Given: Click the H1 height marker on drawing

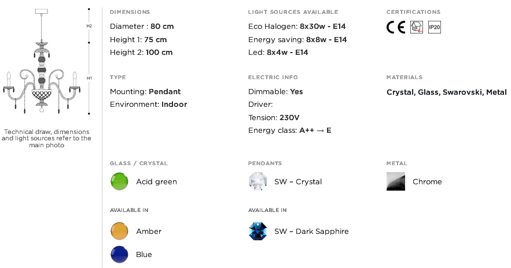Looking at the screenshot, I should tap(89, 78).
